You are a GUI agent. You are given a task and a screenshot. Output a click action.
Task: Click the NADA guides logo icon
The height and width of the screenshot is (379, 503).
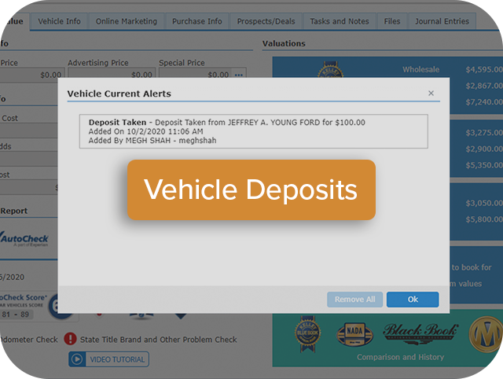coord(355,333)
